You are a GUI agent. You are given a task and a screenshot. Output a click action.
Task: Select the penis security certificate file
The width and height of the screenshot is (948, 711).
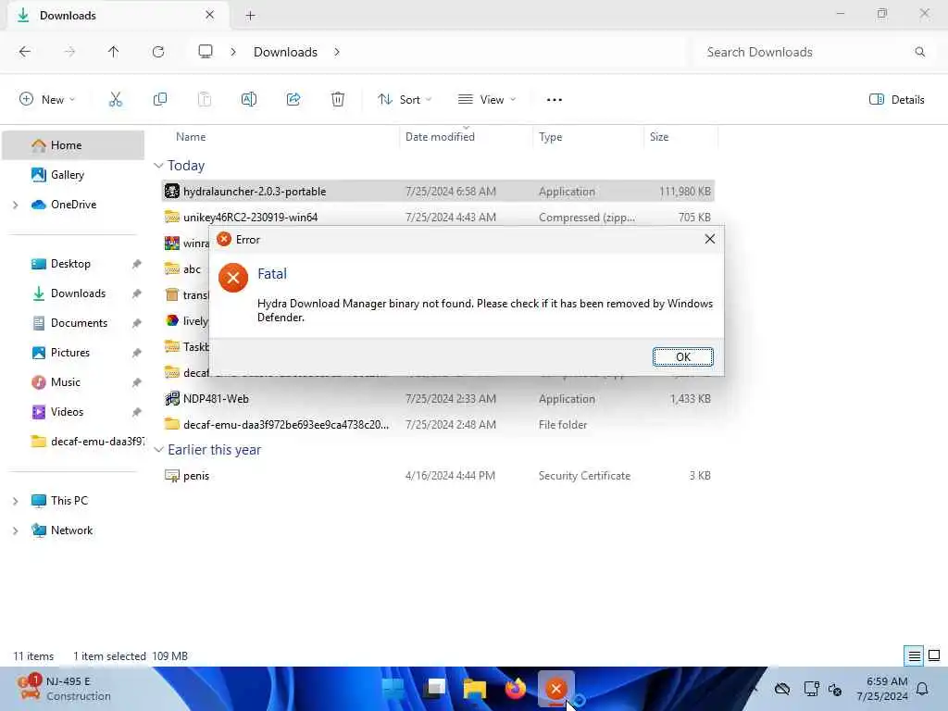pos(438,475)
